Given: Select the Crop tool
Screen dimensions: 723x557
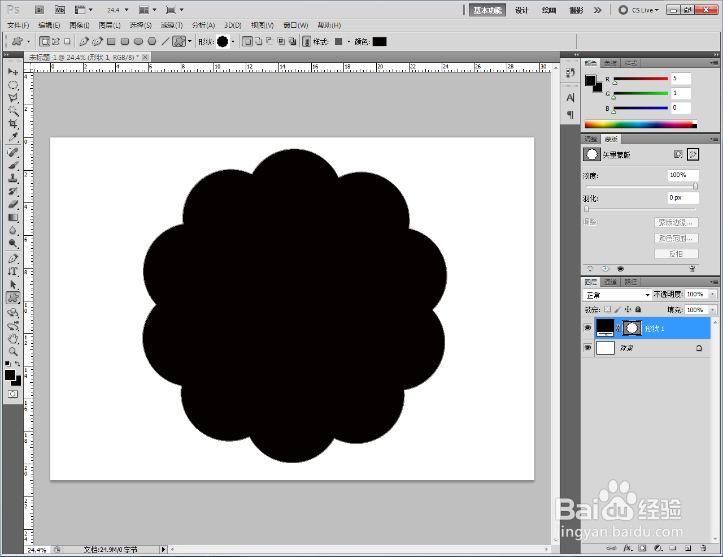Looking at the screenshot, I should point(13,124).
